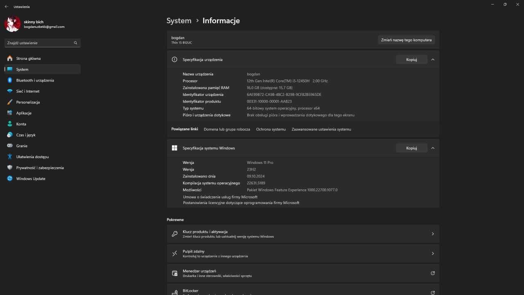Screen dimensions: 524x295
Task: Click the Prywatność i zabezpieczenia shield icon
Action: [x=10, y=168]
